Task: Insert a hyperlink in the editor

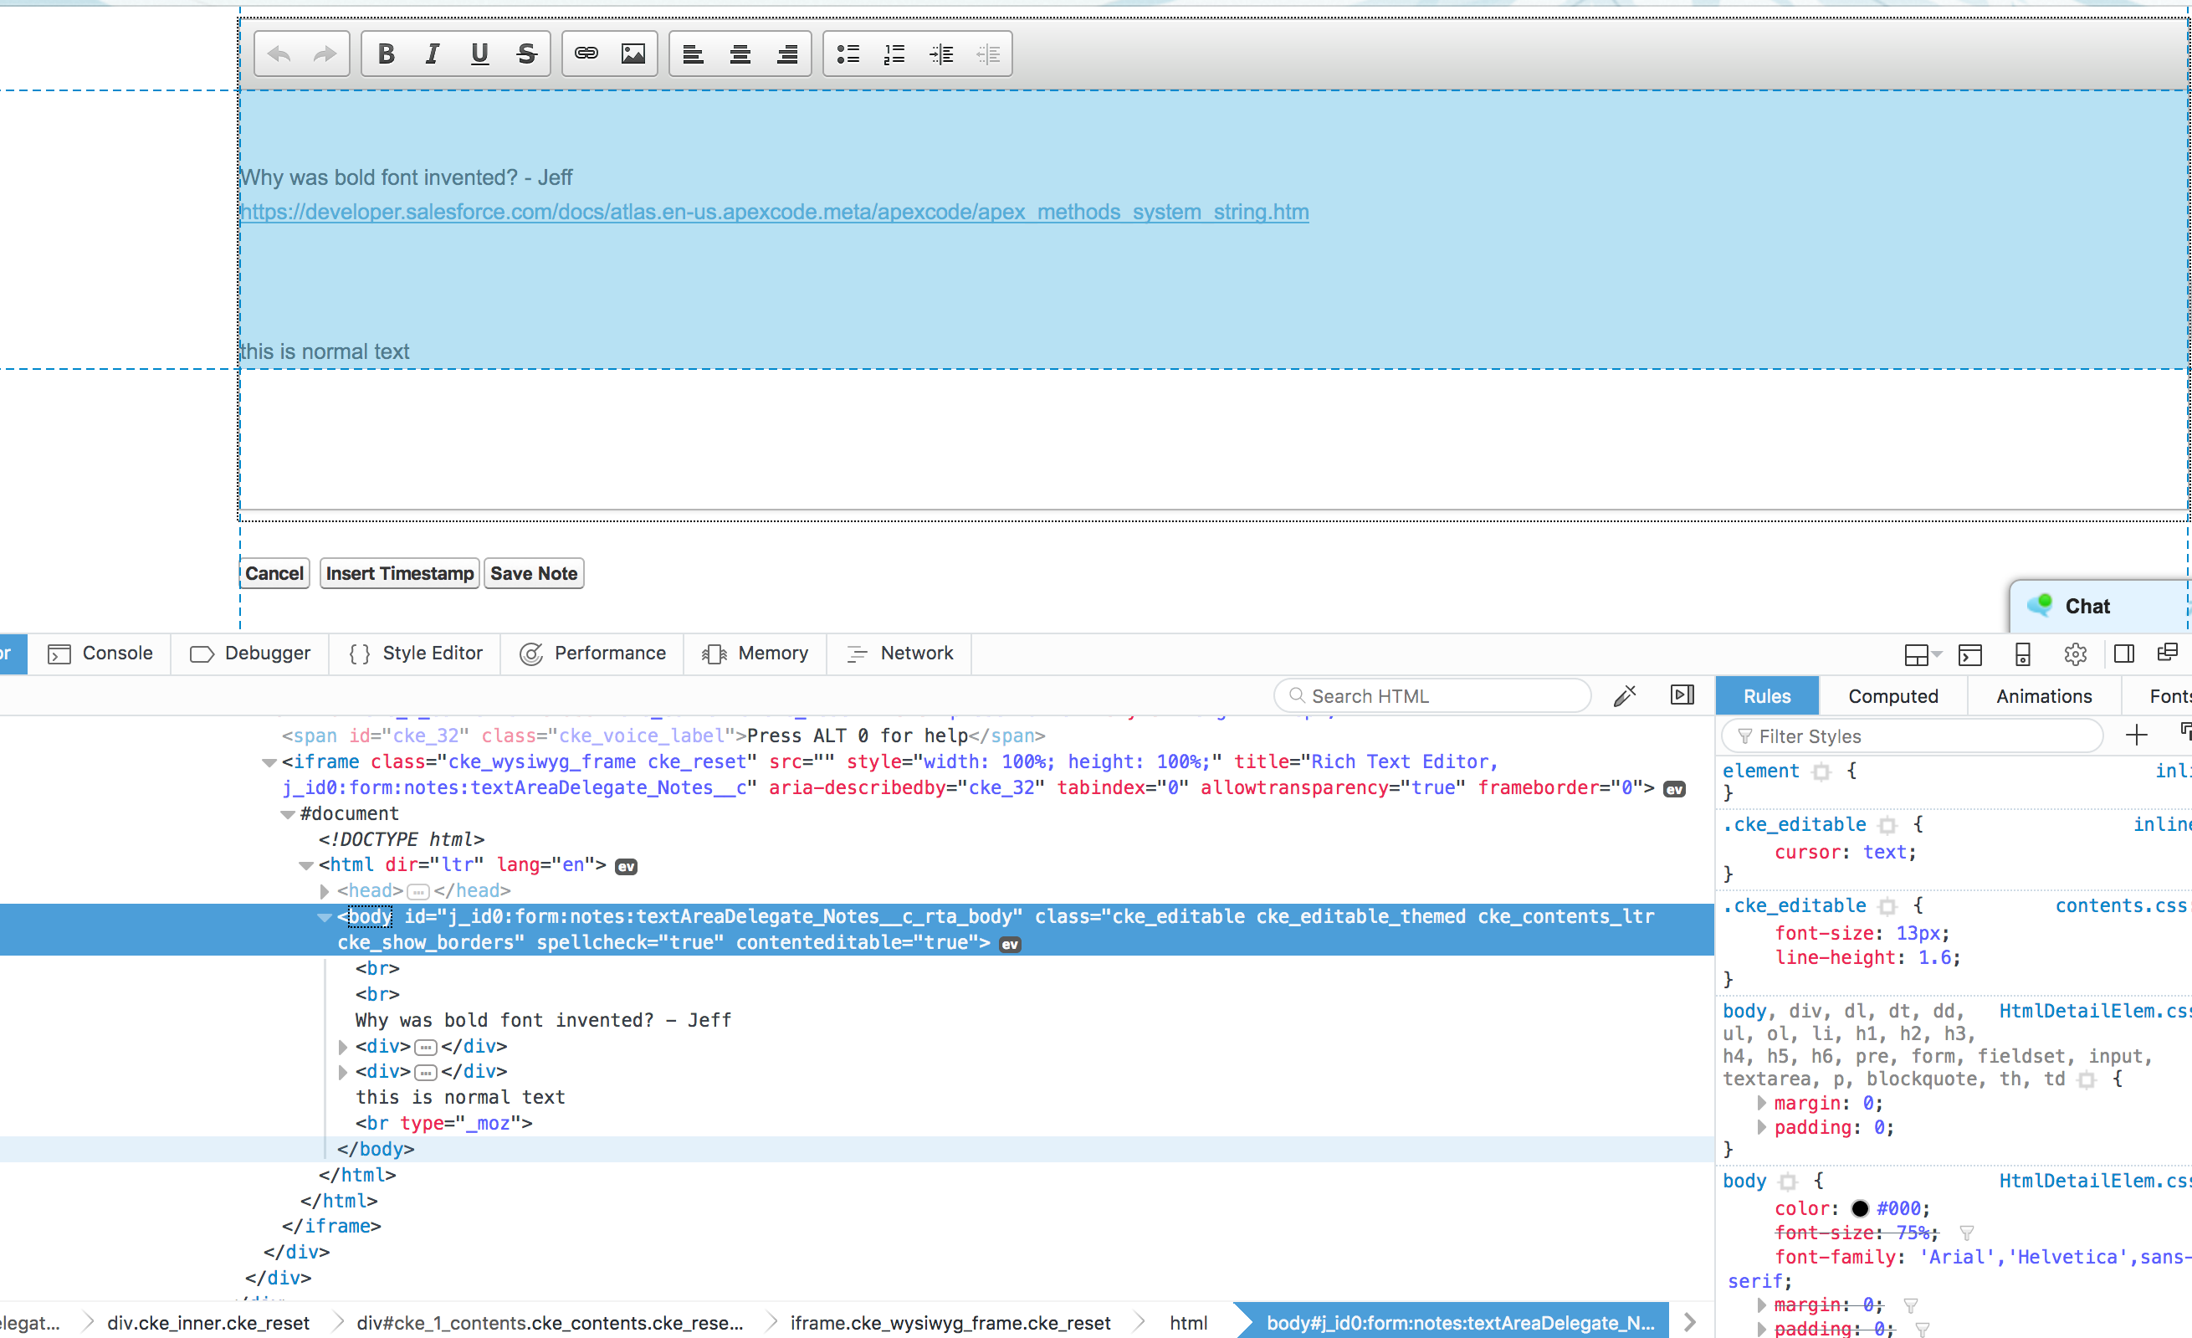Action: coord(586,54)
